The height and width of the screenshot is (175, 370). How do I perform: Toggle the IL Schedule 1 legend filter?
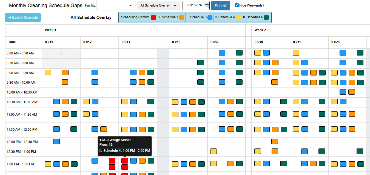[x=171, y=17]
